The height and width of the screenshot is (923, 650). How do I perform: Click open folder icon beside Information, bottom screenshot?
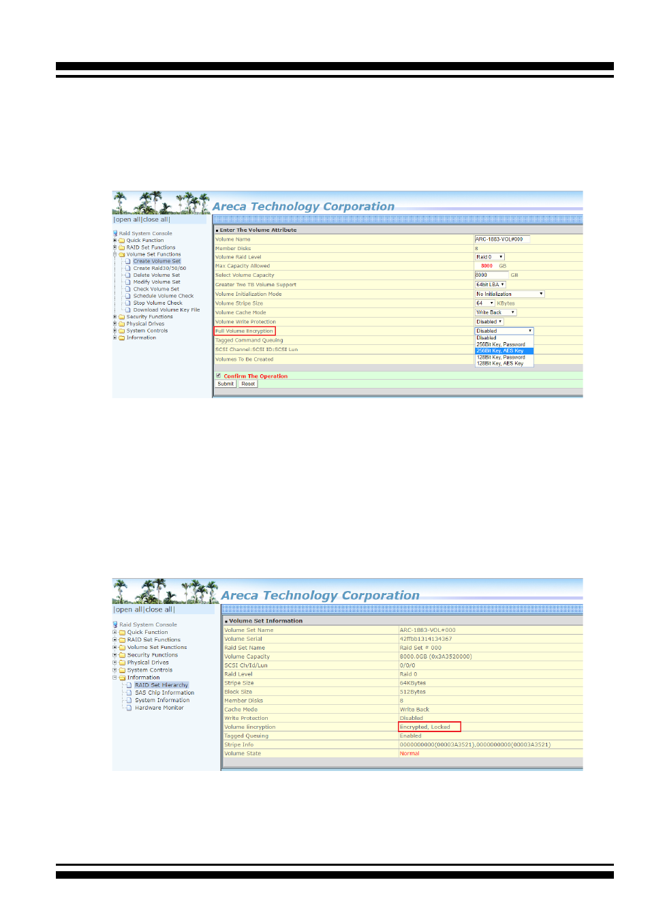click(x=123, y=678)
